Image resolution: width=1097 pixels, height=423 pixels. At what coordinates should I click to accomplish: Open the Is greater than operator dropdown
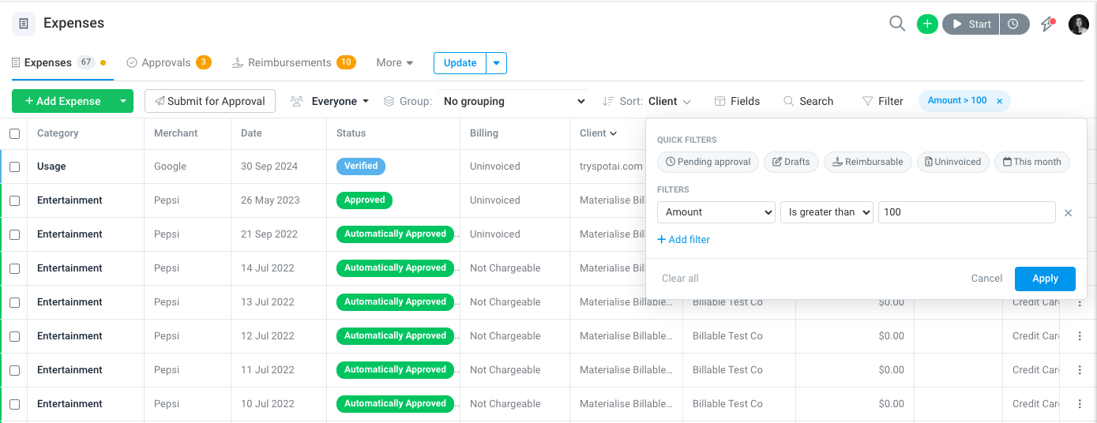(826, 212)
